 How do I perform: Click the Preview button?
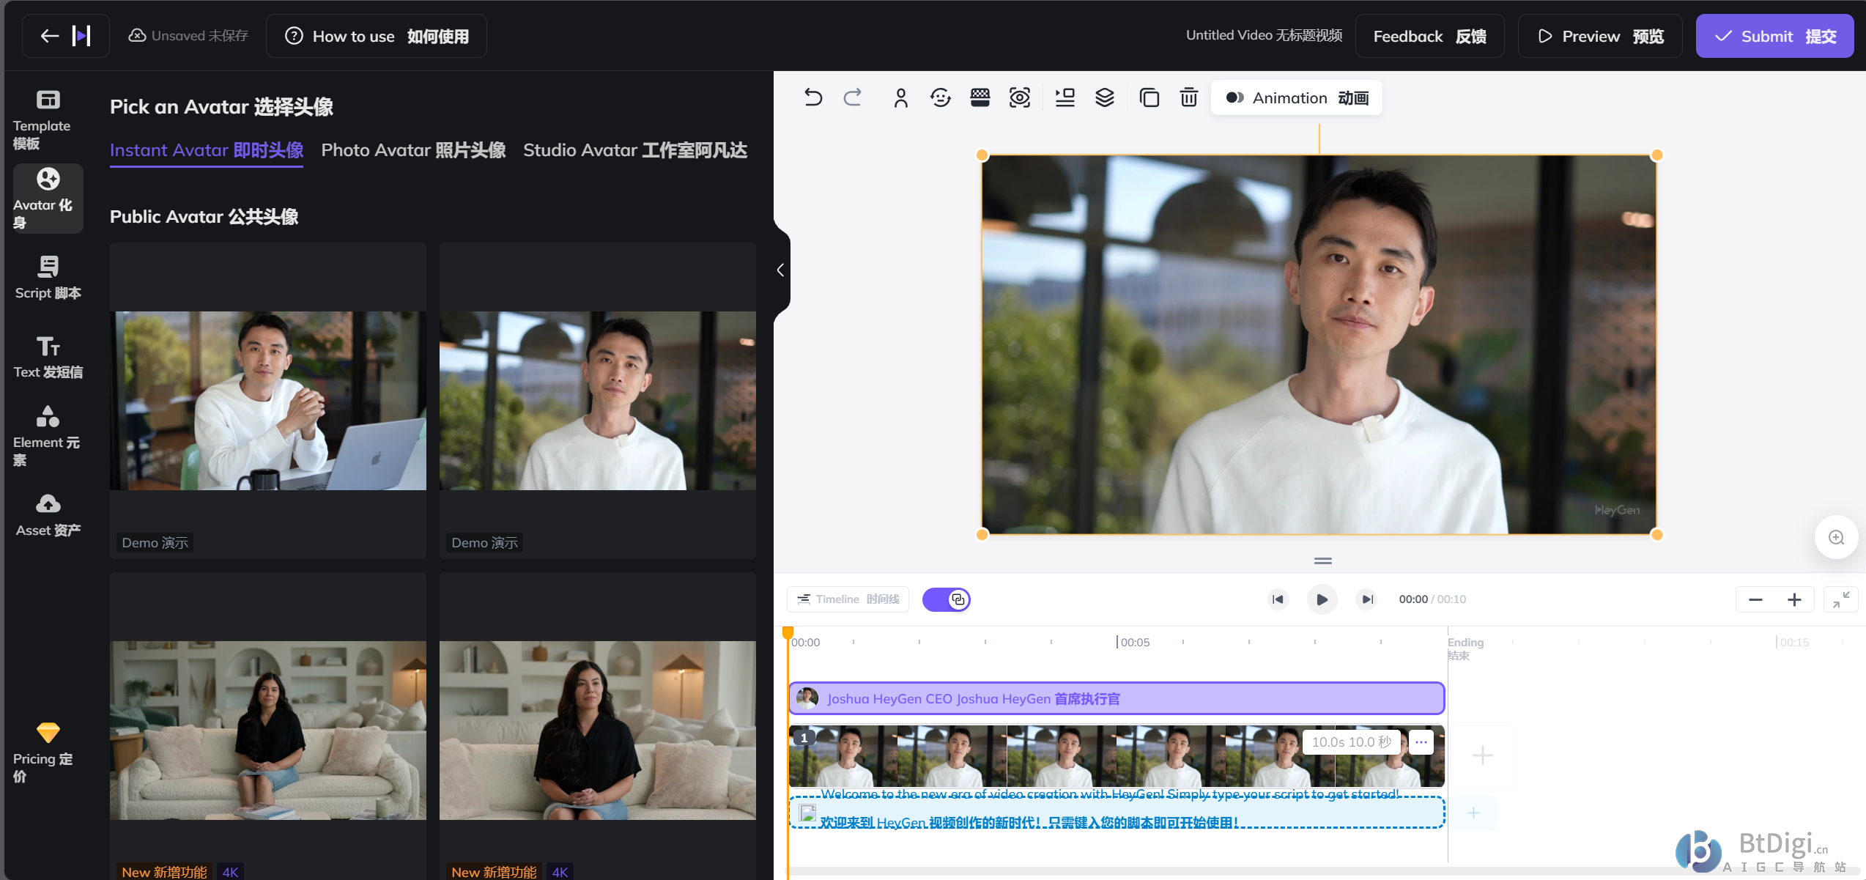1600,36
